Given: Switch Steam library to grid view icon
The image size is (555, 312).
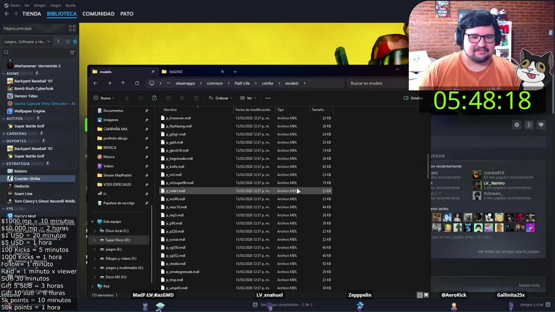Looking at the screenshot, I should tap(72, 28).
